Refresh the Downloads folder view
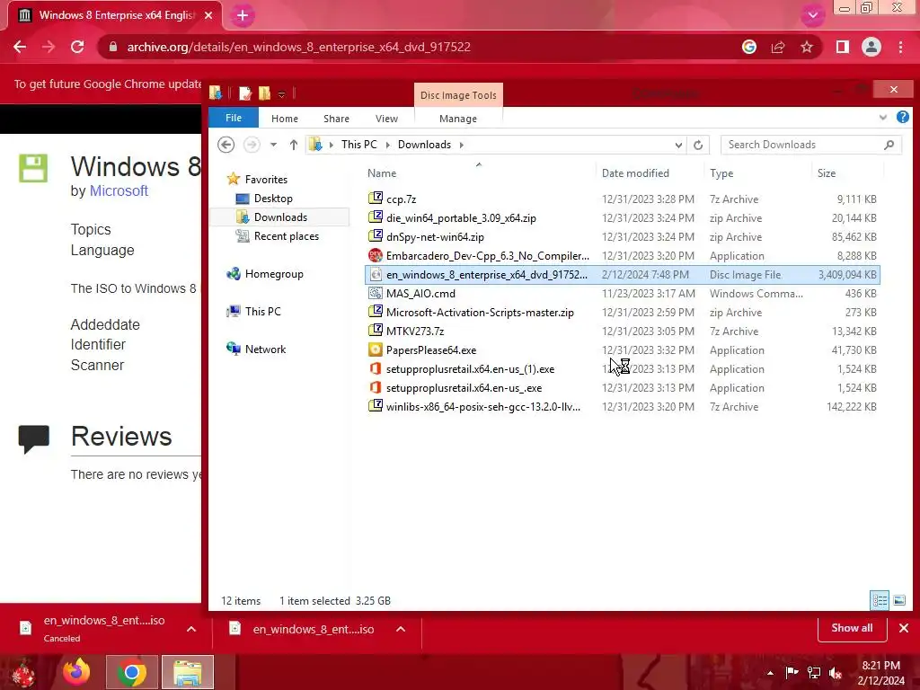Image resolution: width=920 pixels, height=690 pixels. pos(697,145)
